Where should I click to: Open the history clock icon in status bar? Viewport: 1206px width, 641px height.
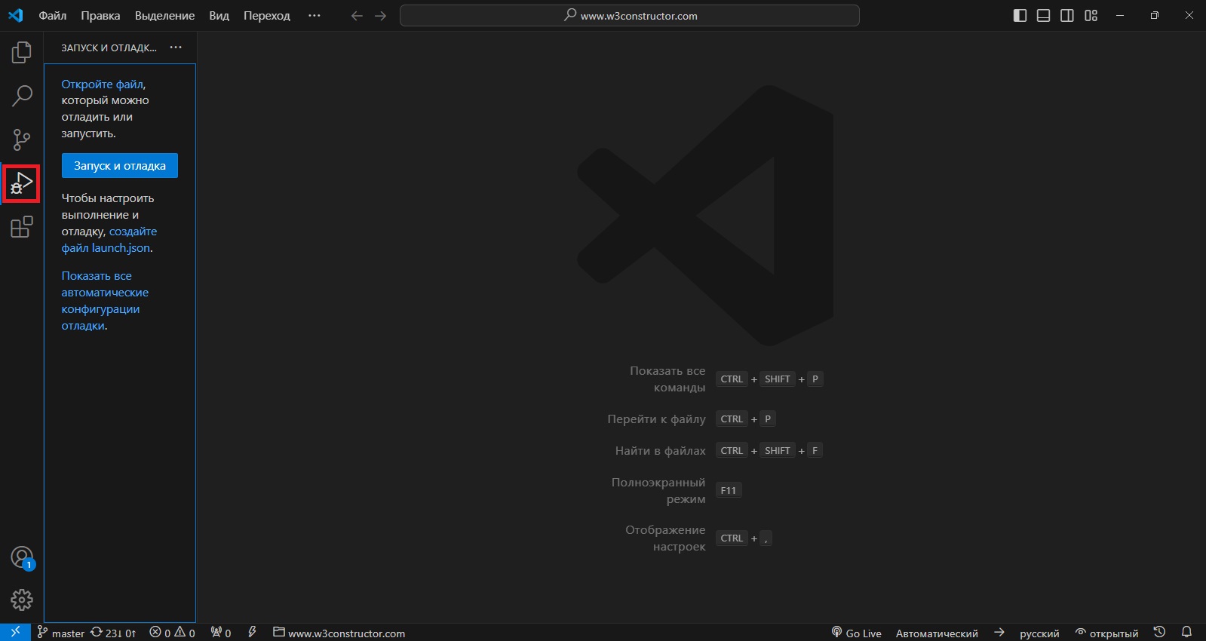(x=1160, y=632)
